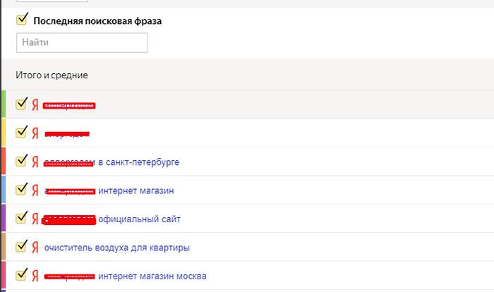This screenshot has width=494, height=292.
Task: Click the green color marker of first row
Action: (3, 104)
